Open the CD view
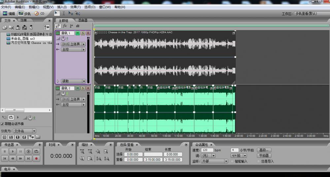This screenshot has width=330, height=177. point(40,14)
